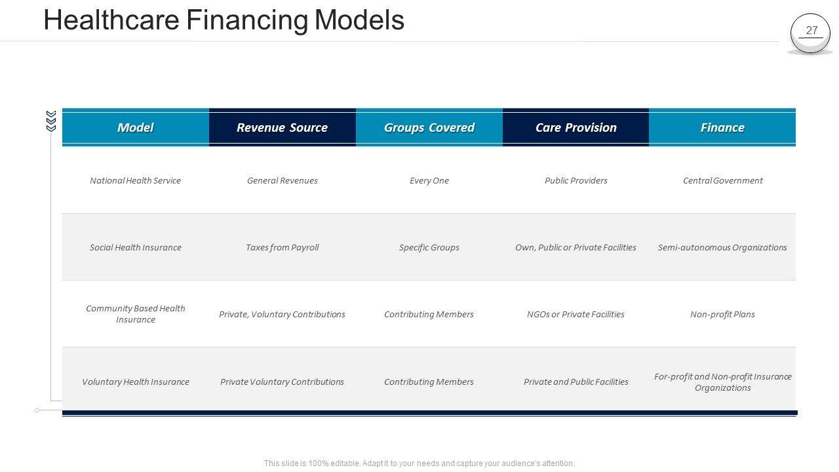The width and height of the screenshot is (839, 472).
Task: Click the small circle at timeline end
Action: tap(37, 410)
